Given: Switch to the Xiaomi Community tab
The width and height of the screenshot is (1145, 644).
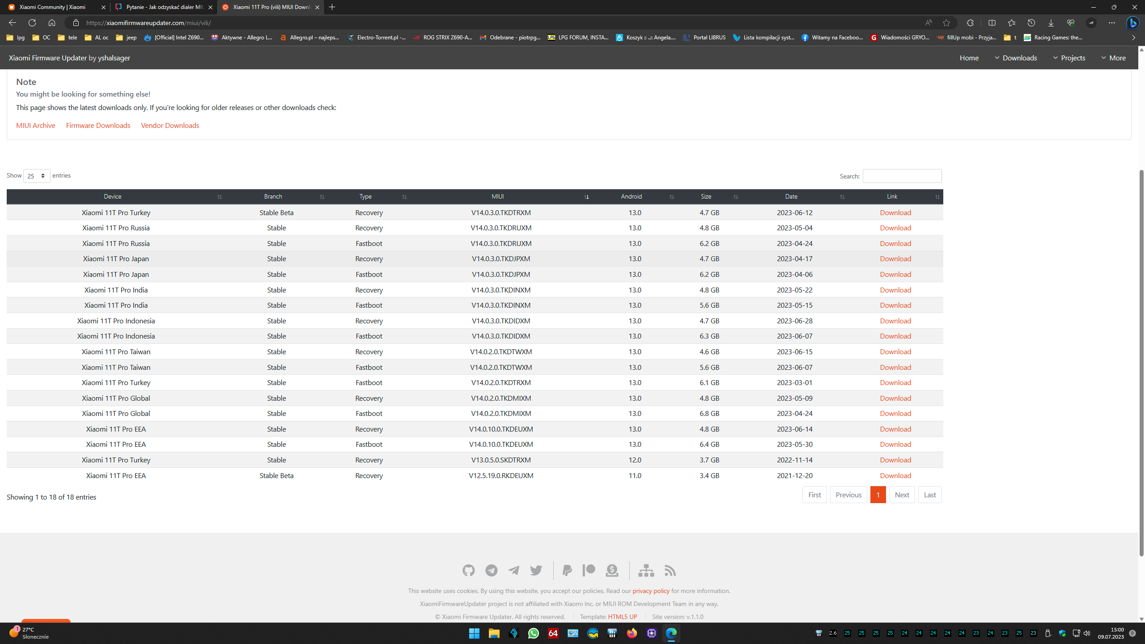Looking at the screenshot, I should pos(53,7).
